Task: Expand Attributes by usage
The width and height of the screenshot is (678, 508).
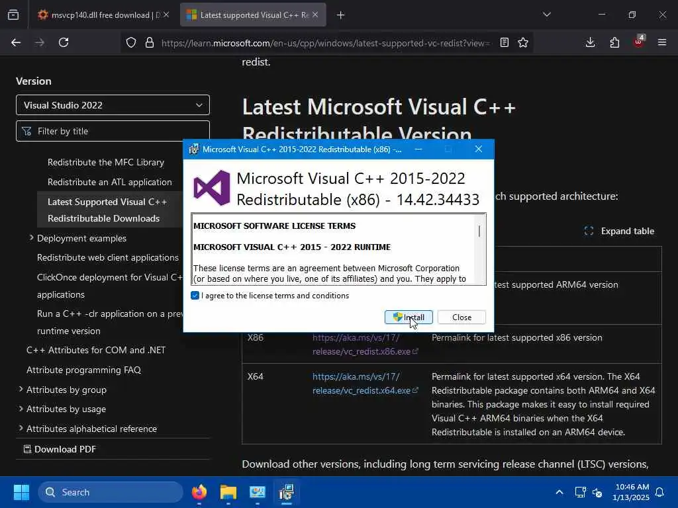Action: pyautogui.click(x=21, y=409)
